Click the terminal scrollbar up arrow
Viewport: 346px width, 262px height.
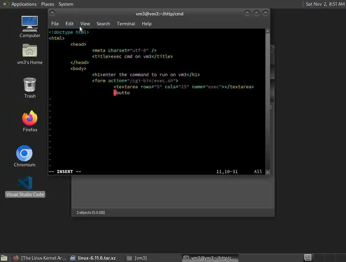(268, 31)
